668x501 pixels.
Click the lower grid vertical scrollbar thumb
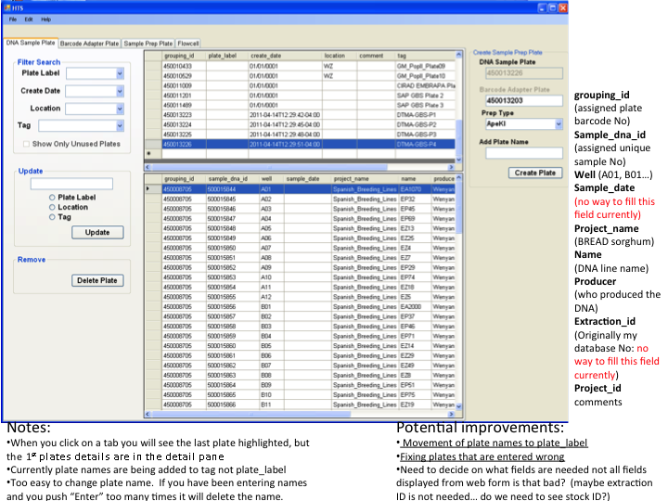coord(459,208)
